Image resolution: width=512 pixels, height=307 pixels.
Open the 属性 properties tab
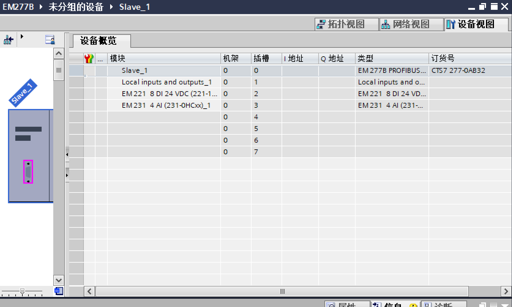[347, 305]
